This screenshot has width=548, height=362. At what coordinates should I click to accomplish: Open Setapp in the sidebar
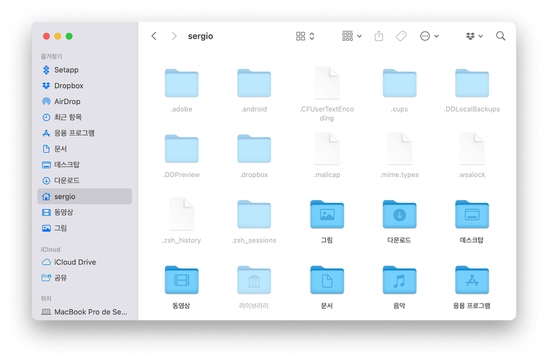point(66,70)
